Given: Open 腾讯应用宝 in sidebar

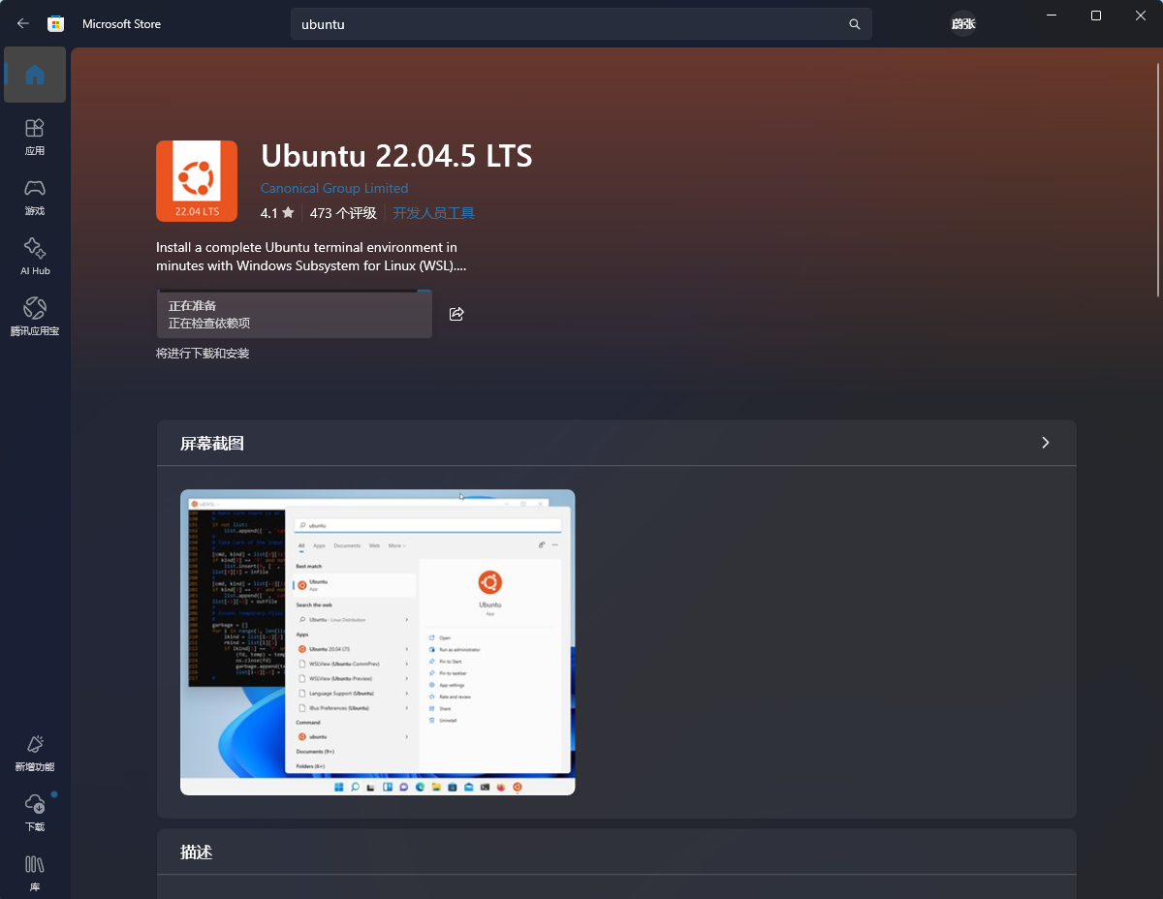Looking at the screenshot, I should point(35,317).
